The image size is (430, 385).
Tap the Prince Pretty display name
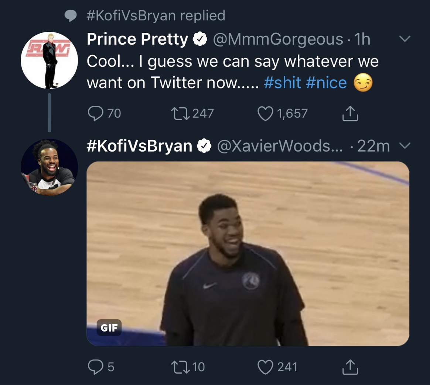click(137, 39)
